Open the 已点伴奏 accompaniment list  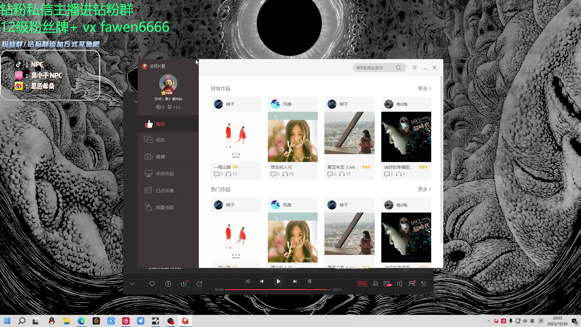click(x=165, y=190)
